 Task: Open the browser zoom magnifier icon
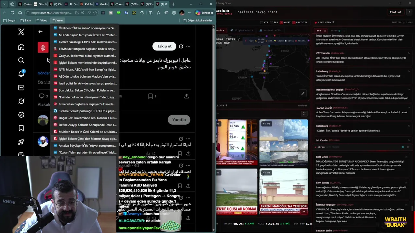tap(83, 13)
